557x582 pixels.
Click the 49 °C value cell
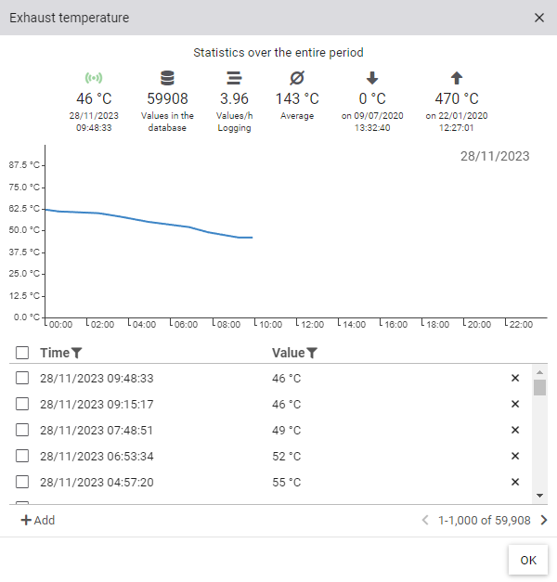pos(286,430)
